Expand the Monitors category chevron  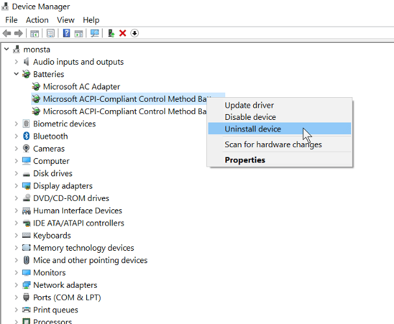(16, 273)
